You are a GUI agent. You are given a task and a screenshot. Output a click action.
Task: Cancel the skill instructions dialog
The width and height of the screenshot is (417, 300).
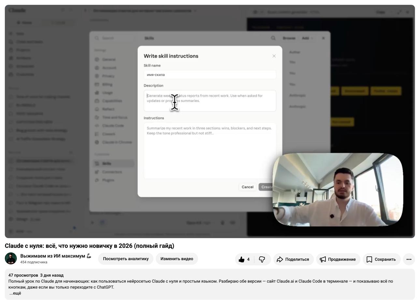[x=247, y=187]
